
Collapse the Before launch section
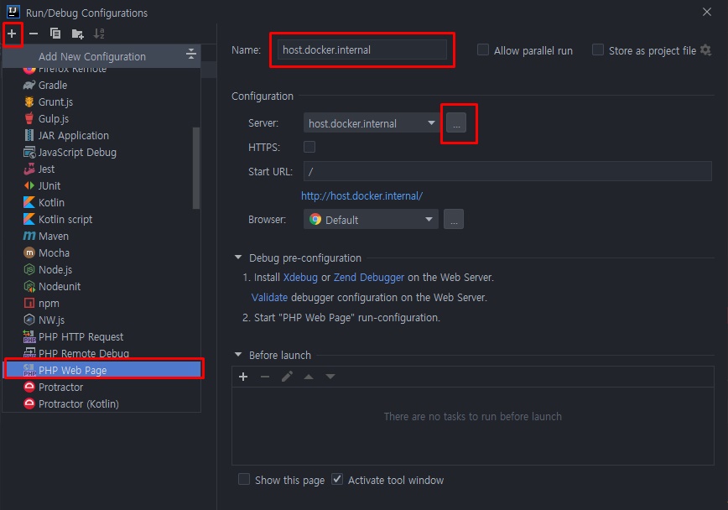pos(238,354)
